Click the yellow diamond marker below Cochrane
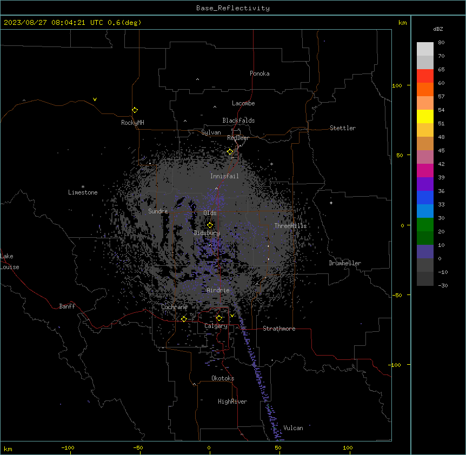The width and height of the screenshot is (466, 455). click(184, 319)
